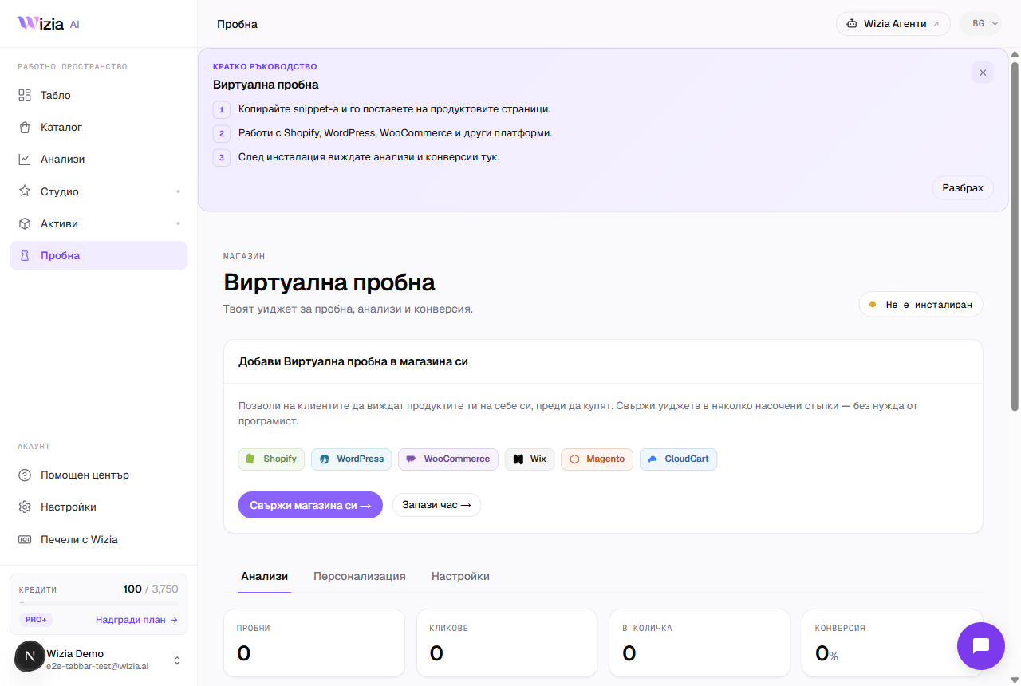Viewport: 1021px width, 686px height.
Task: Click the Пробни stat card
Action: [314, 643]
